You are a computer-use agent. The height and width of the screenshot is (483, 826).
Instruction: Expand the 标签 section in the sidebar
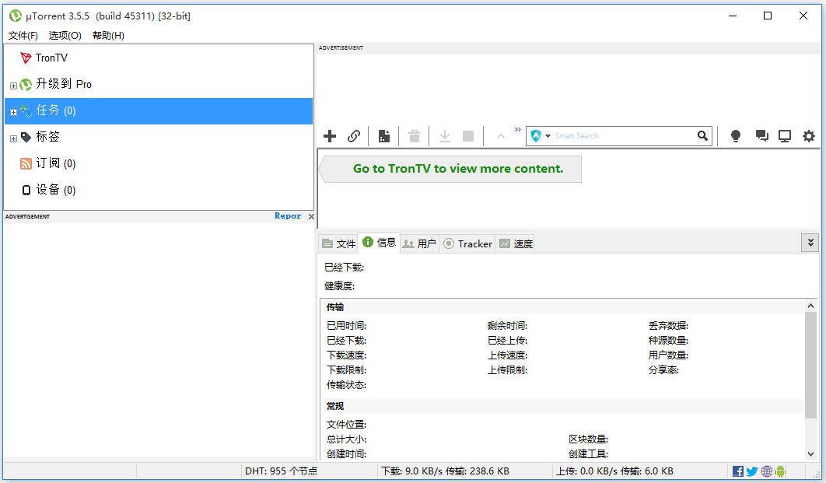click(x=12, y=137)
